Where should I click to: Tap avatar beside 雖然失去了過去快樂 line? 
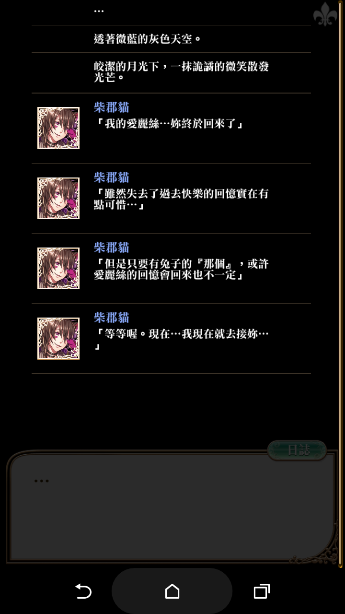click(58, 198)
